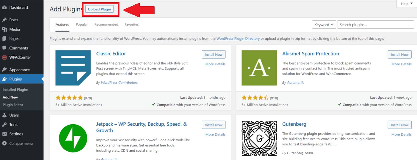This screenshot has width=417, height=160.
Task: Click the Users person icon
Action: point(4,115)
